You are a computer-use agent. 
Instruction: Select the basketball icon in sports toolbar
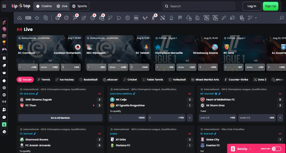click(x=93, y=18)
